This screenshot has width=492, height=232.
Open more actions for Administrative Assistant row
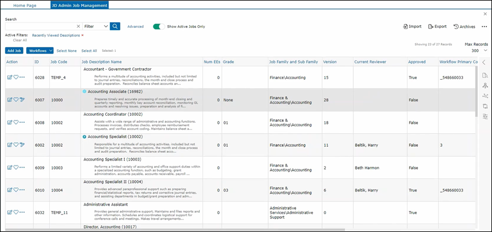coord(22,212)
